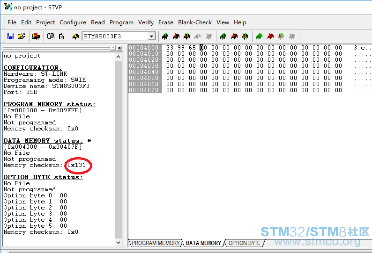
Task: Click the greyed-out crossed chip in first group
Action: (209, 36)
